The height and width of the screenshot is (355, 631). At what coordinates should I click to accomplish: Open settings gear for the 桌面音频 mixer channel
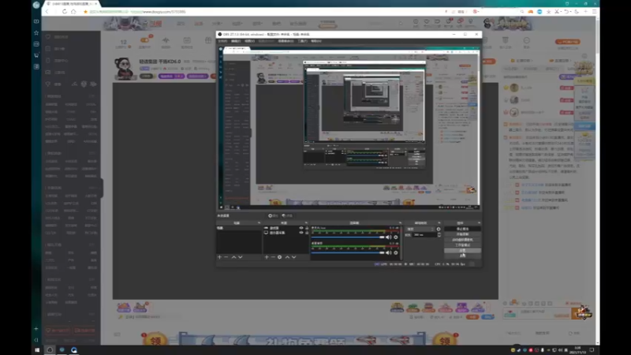(x=396, y=252)
